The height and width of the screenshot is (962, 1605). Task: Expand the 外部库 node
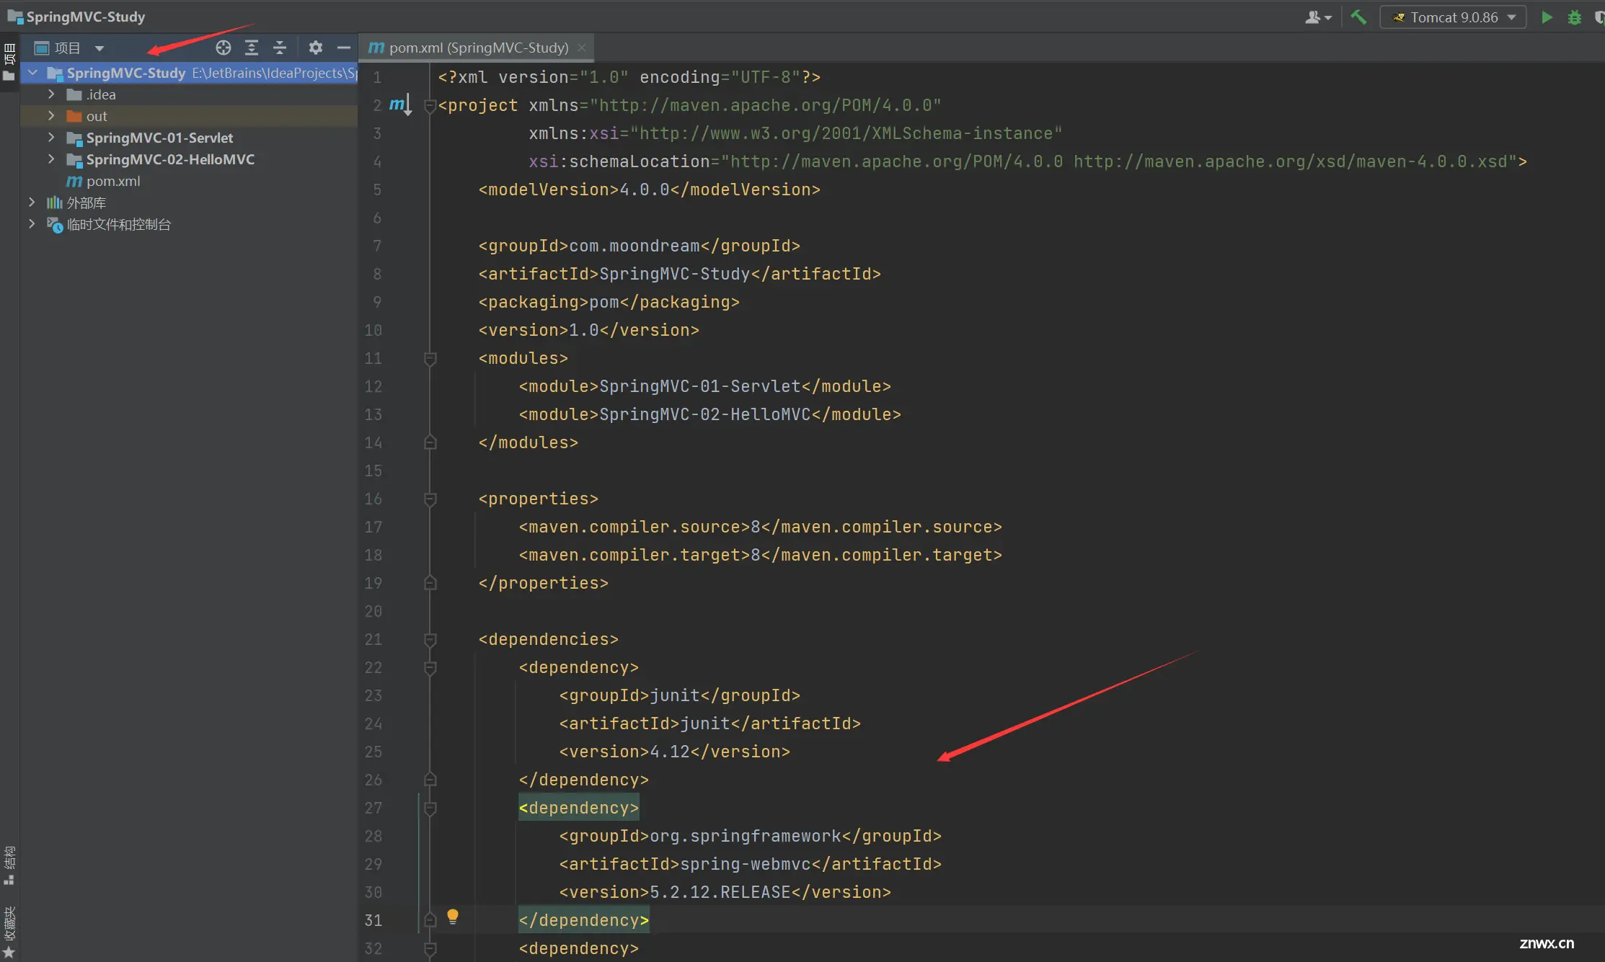click(32, 202)
